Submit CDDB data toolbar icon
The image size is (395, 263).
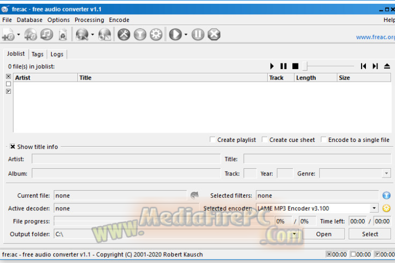pos(105,35)
